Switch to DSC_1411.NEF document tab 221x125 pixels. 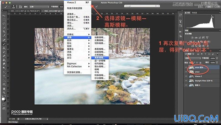point(25,11)
